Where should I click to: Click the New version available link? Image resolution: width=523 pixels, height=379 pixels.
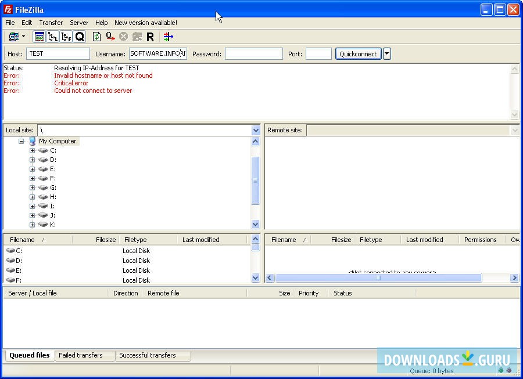(x=146, y=23)
